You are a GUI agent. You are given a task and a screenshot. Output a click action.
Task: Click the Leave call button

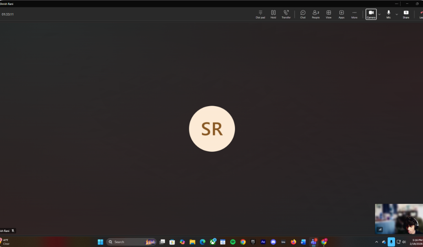pos(420,14)
